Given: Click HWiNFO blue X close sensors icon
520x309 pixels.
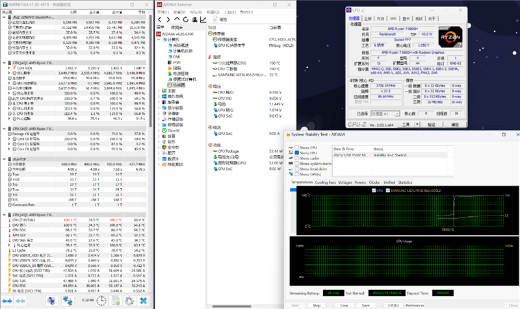Looking at the screenshot, I should pos(143,301).
